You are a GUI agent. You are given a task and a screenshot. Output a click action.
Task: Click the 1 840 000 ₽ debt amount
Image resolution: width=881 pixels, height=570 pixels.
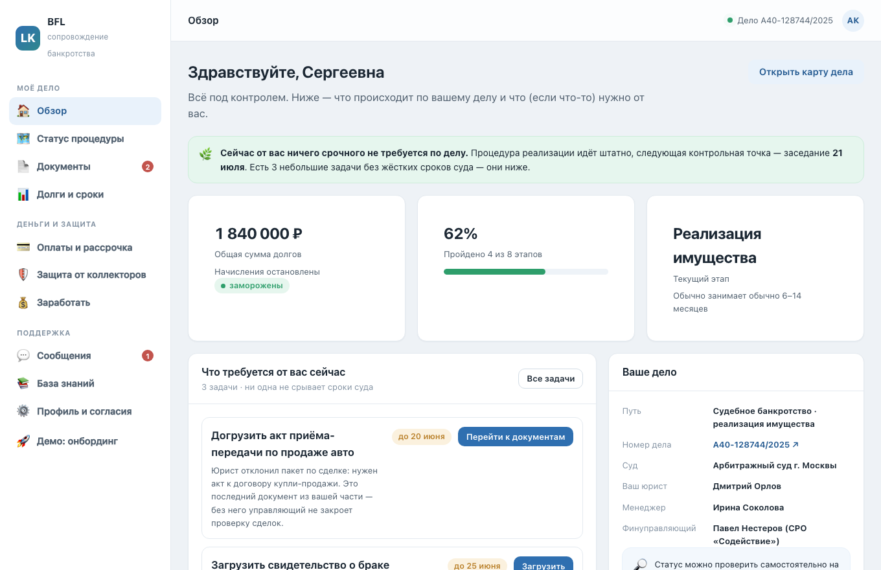click(x=258, y=234)
